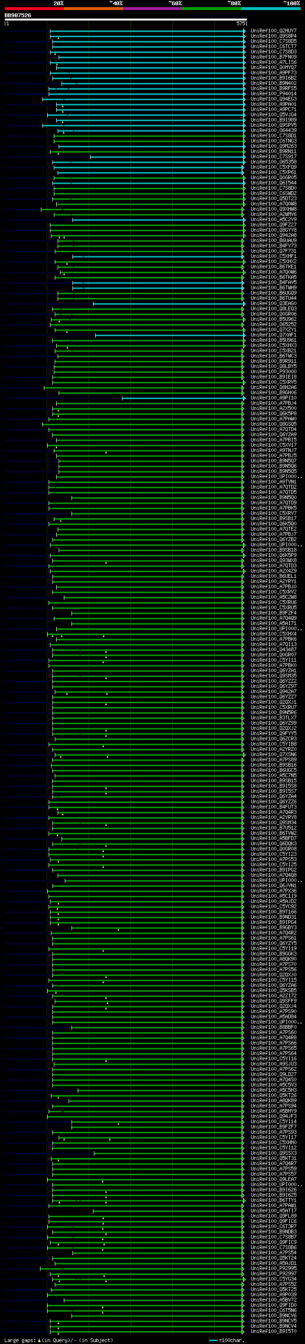Select label UniRef100_B6UEL1
This screenshot has width=305, height=1344.
click(x=273, y=576)
